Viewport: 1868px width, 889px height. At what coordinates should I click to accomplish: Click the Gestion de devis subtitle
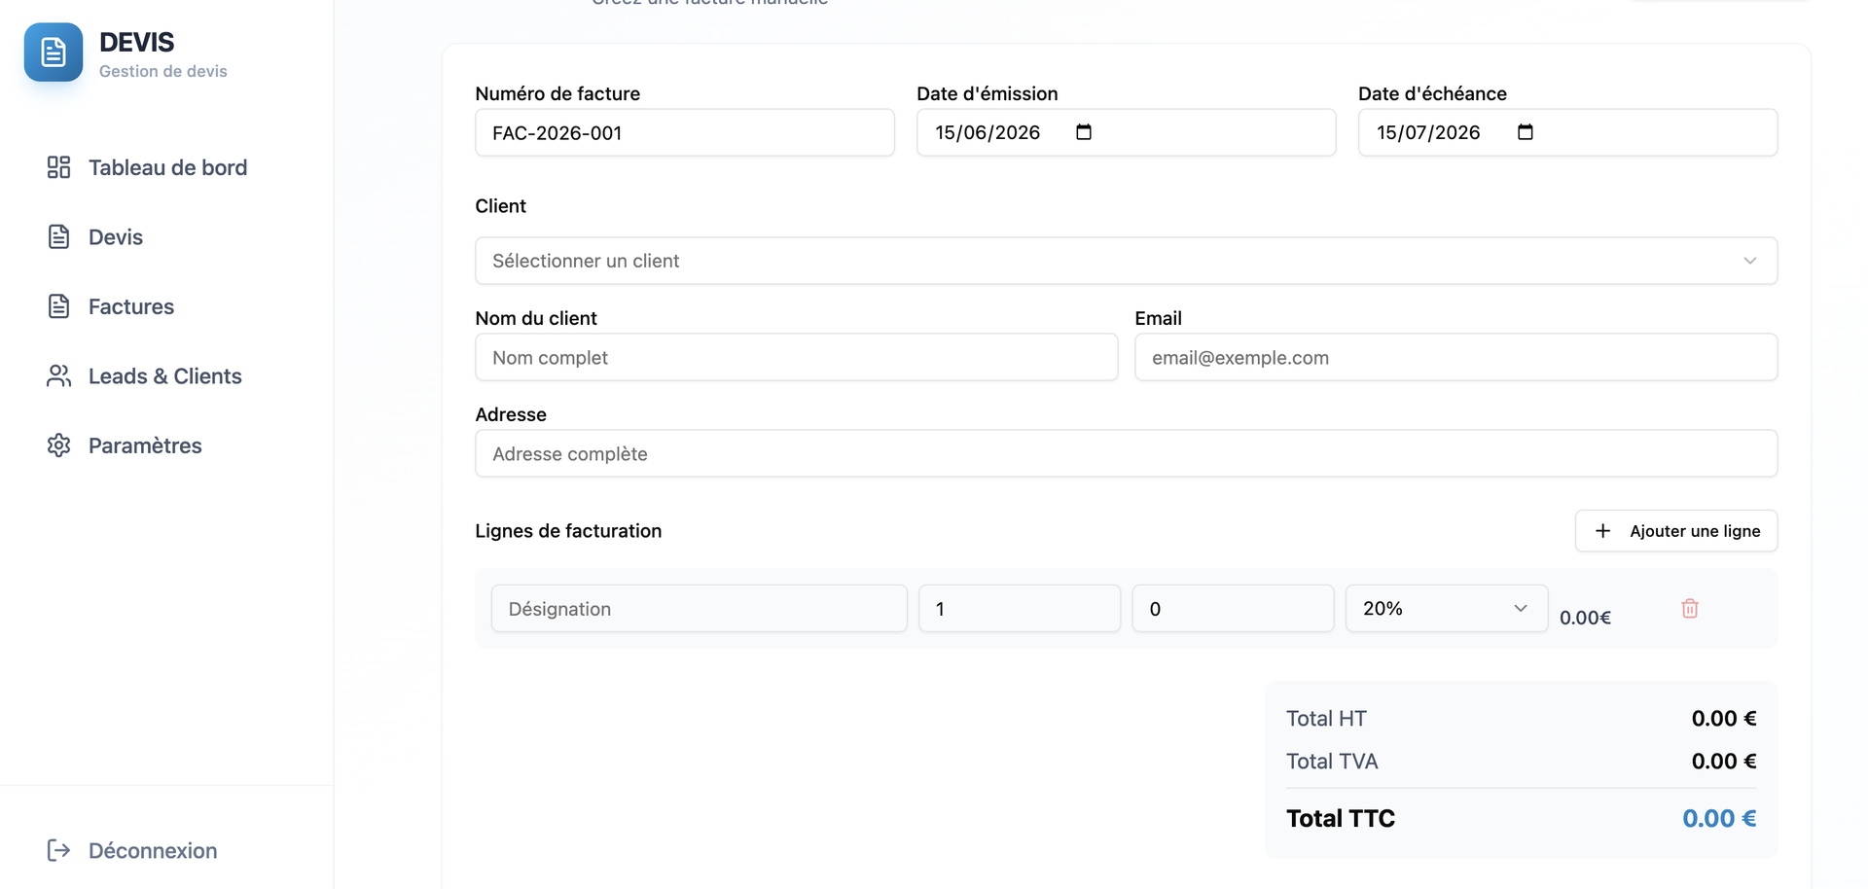click(162, 71)
